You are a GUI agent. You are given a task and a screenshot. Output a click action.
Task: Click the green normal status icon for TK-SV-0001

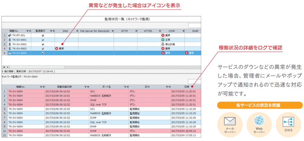tap(163, 40)
